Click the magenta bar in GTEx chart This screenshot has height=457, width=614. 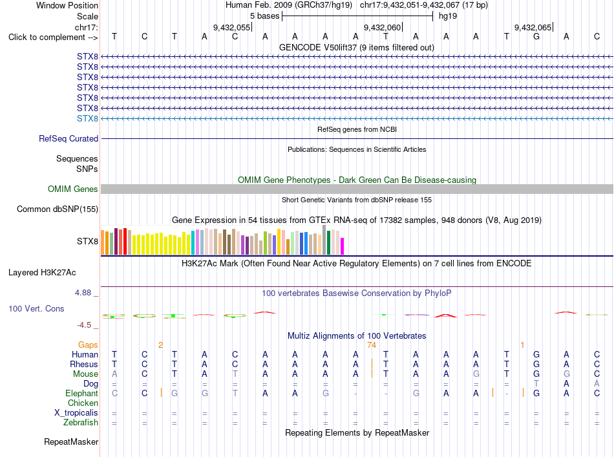pyautogui.click(x=343, y=246)
